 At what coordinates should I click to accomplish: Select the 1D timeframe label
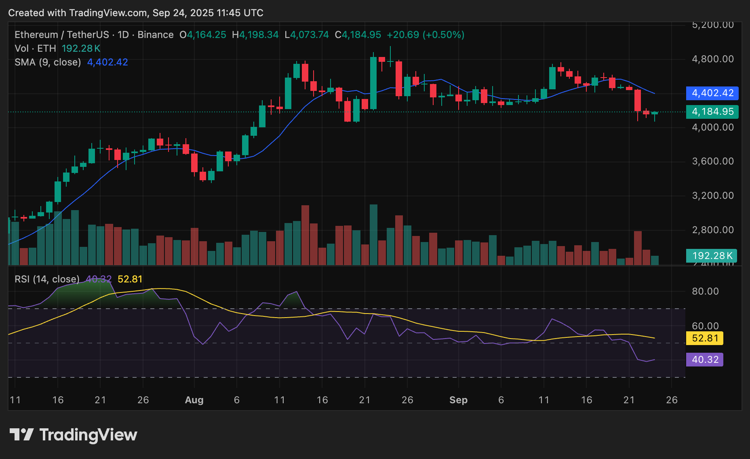click(x=123, y=35)
